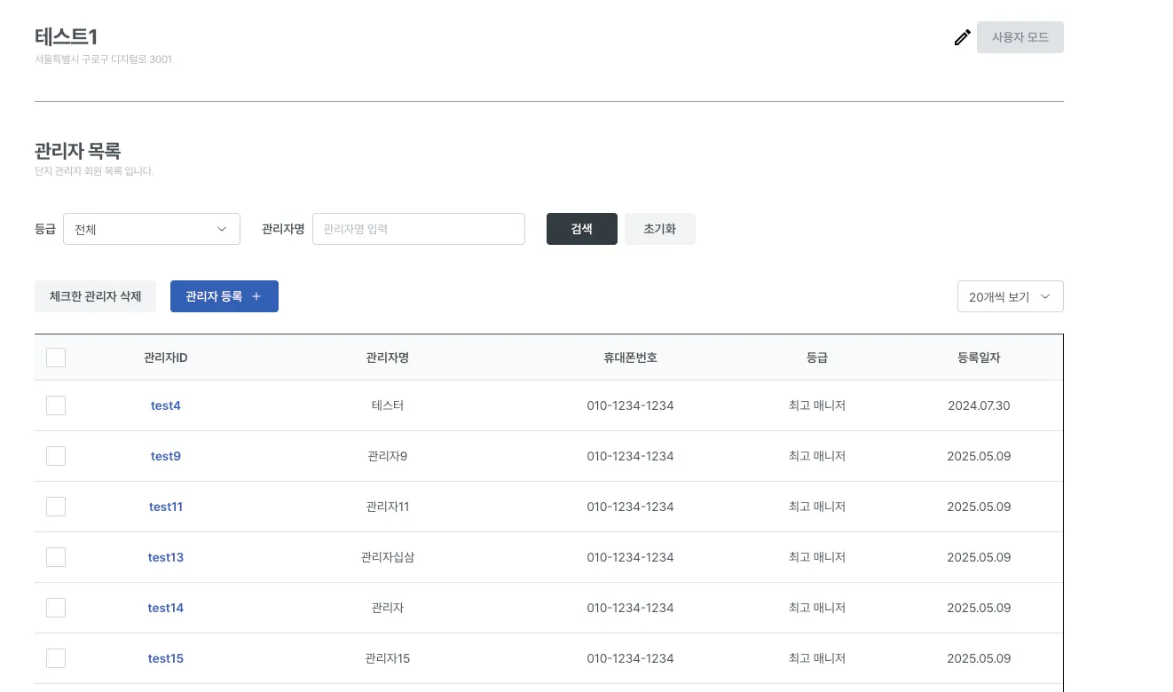The image size is (1173, 692).
Task: Click the 관리자명 column header
Action: click(x=388, y=358)
